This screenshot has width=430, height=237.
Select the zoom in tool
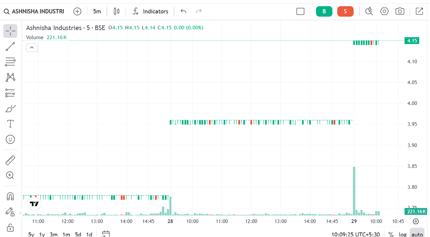(x=10, y=175)
